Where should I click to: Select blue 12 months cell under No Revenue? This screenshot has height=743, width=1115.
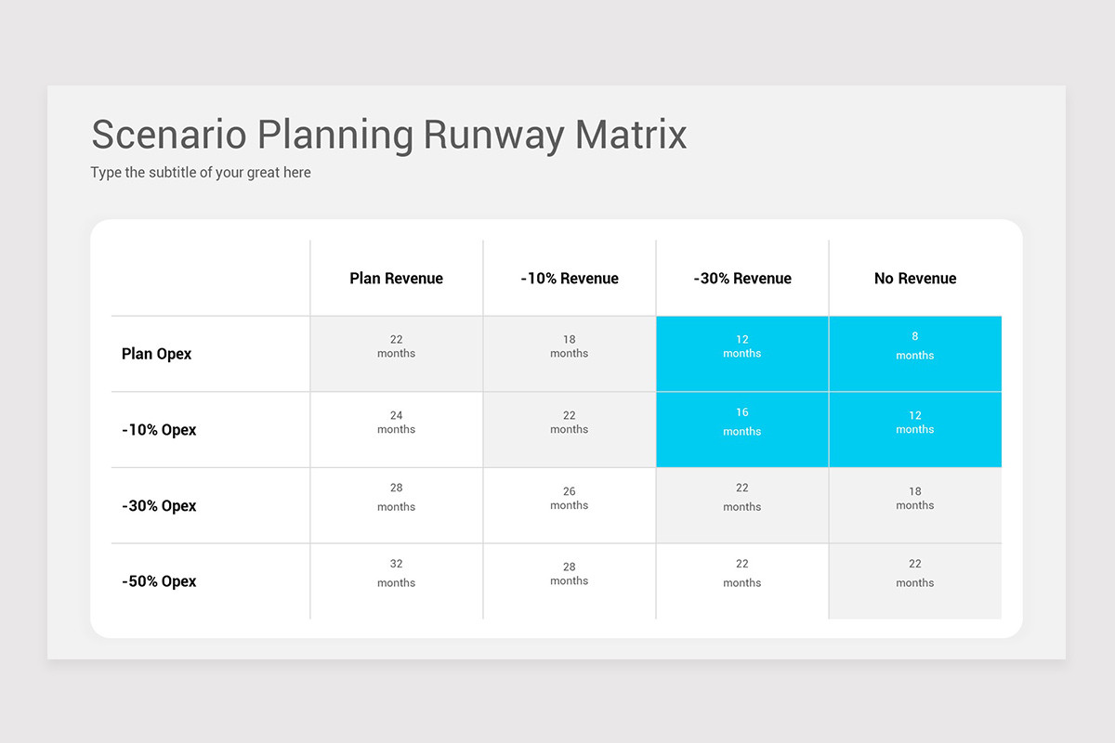[x=915, y=430]
